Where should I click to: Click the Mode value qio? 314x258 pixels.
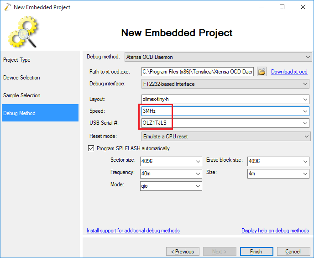[x=144, y=186]
